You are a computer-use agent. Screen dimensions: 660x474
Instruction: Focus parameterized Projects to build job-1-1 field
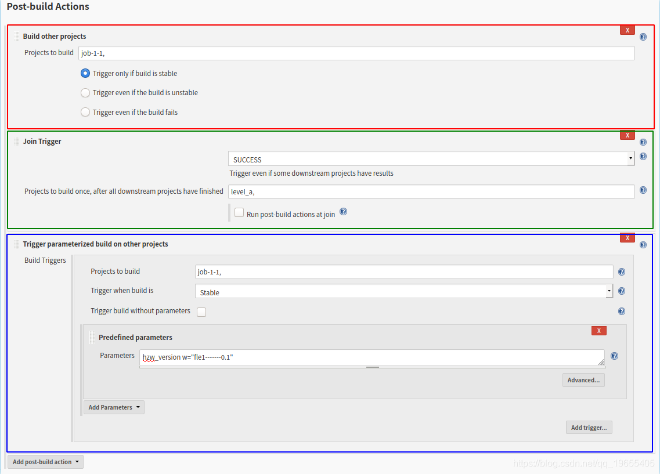coord(403,272)
